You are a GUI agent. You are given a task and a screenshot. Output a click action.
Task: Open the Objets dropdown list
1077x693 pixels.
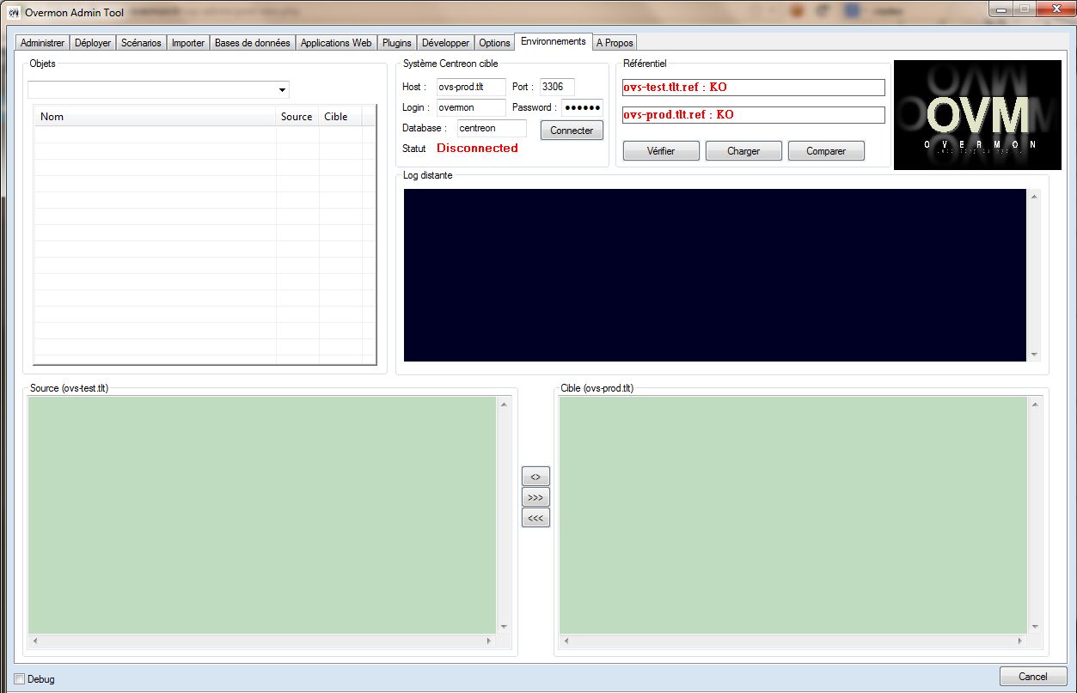coord(282,90)
